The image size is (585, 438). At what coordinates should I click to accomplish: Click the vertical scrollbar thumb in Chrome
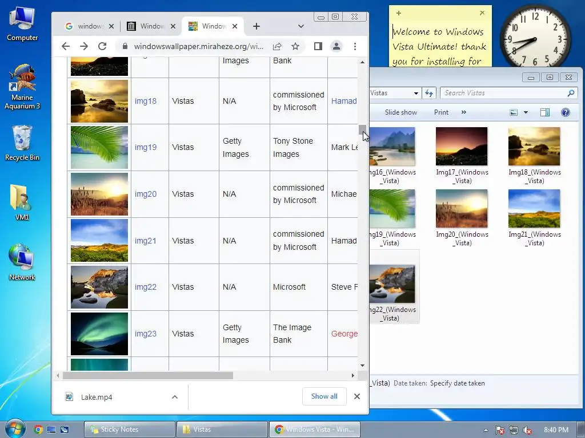pos(362,129)
